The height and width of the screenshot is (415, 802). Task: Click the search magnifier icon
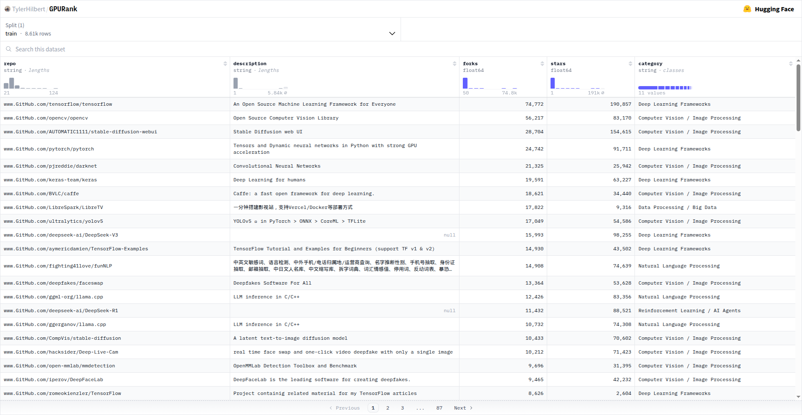[8, 49]
